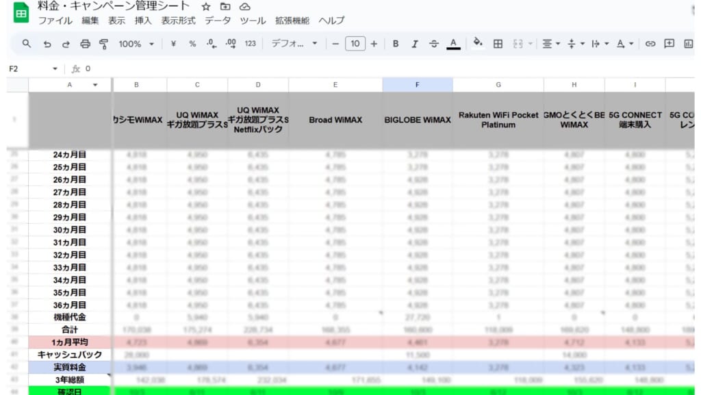Image resolution: width=701 pixels, height=395 pixels.
Task: Open the ファイル menu
Action: [x=55, y=21]
